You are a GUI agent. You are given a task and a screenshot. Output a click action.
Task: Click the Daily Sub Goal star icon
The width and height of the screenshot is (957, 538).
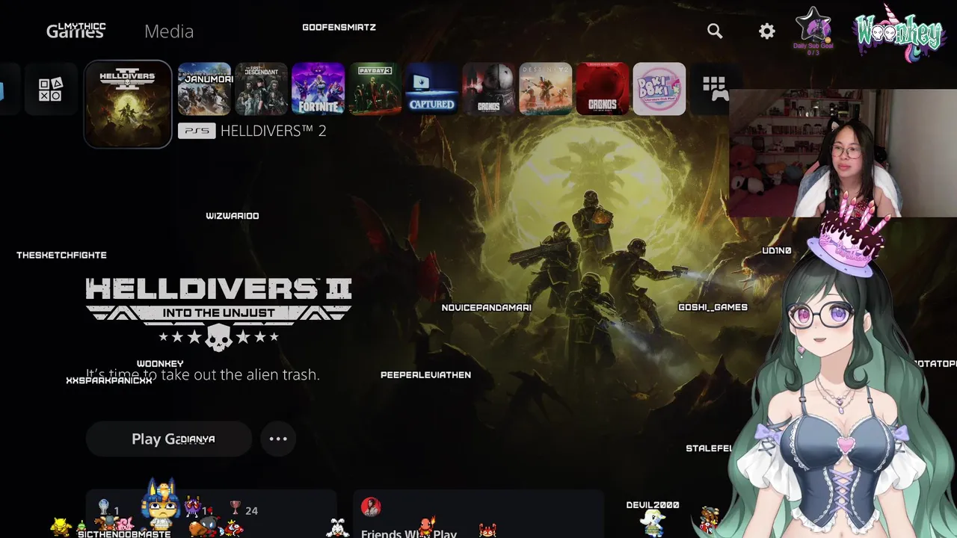813,25
